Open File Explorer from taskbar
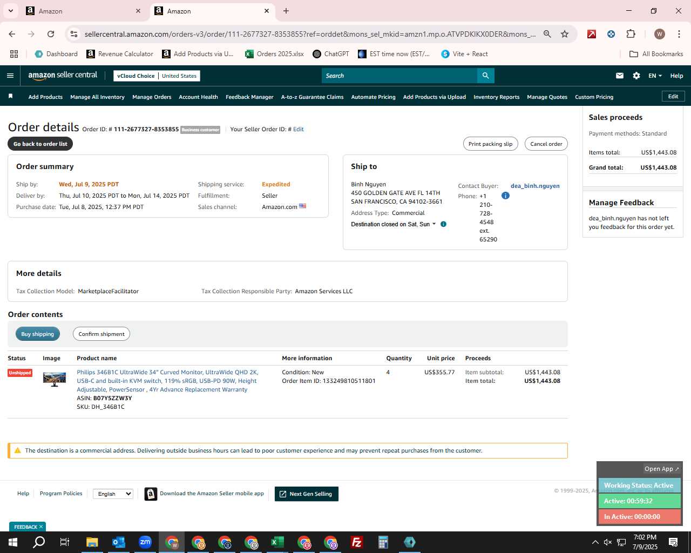 (x=92, y=542)
